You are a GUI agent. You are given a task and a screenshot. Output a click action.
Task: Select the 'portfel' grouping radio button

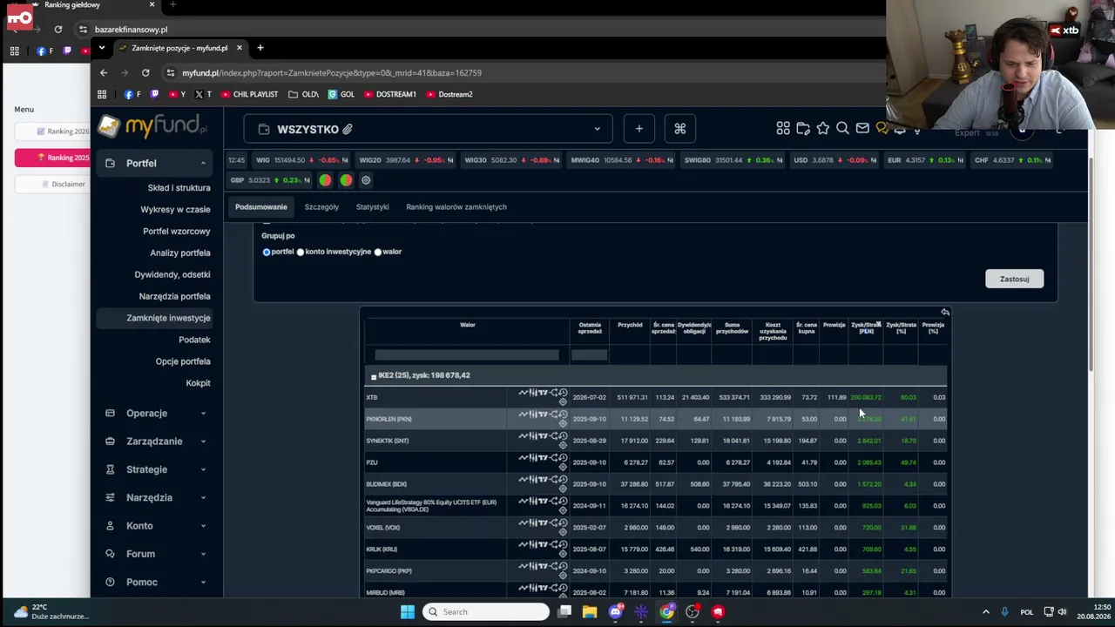(x=267, y=252)
